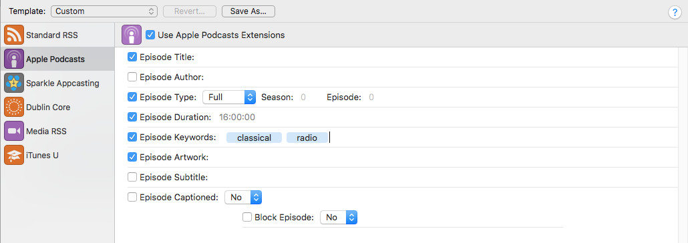Open the Block Episode No dropdown
This screenshot has height=243, width=688.
pyautogui.click(x=339, y=217)
